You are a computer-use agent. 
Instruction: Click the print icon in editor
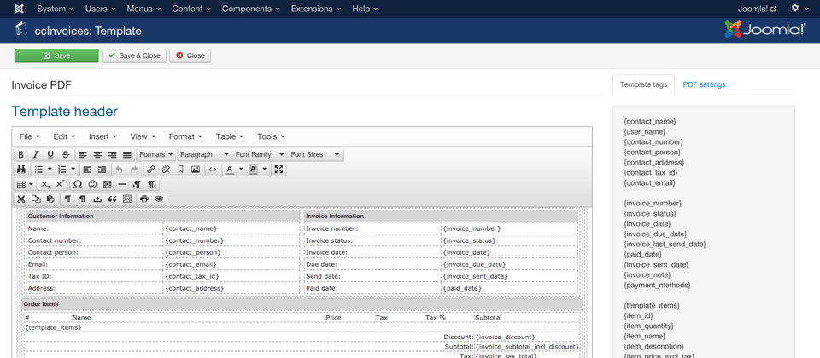[x=144, y=199]
